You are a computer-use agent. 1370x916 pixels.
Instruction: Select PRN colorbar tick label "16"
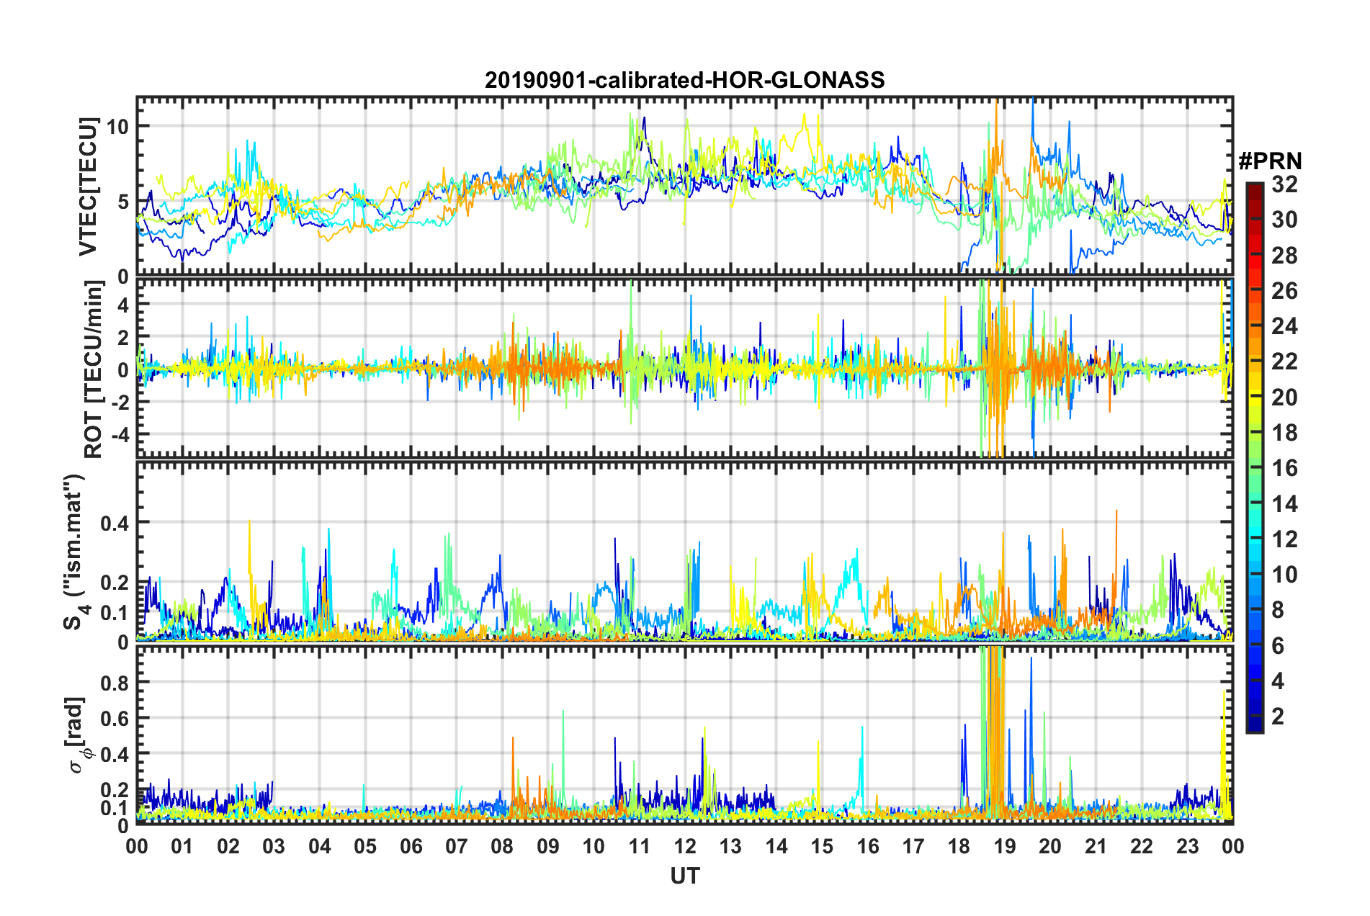(x=1285, y=468)
